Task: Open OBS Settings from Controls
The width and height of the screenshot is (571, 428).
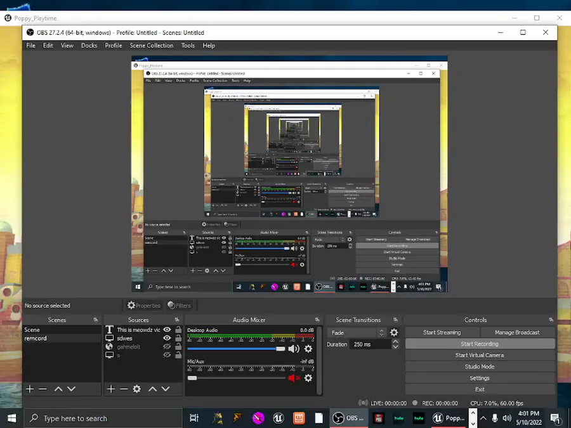Action: click(480, 378)
